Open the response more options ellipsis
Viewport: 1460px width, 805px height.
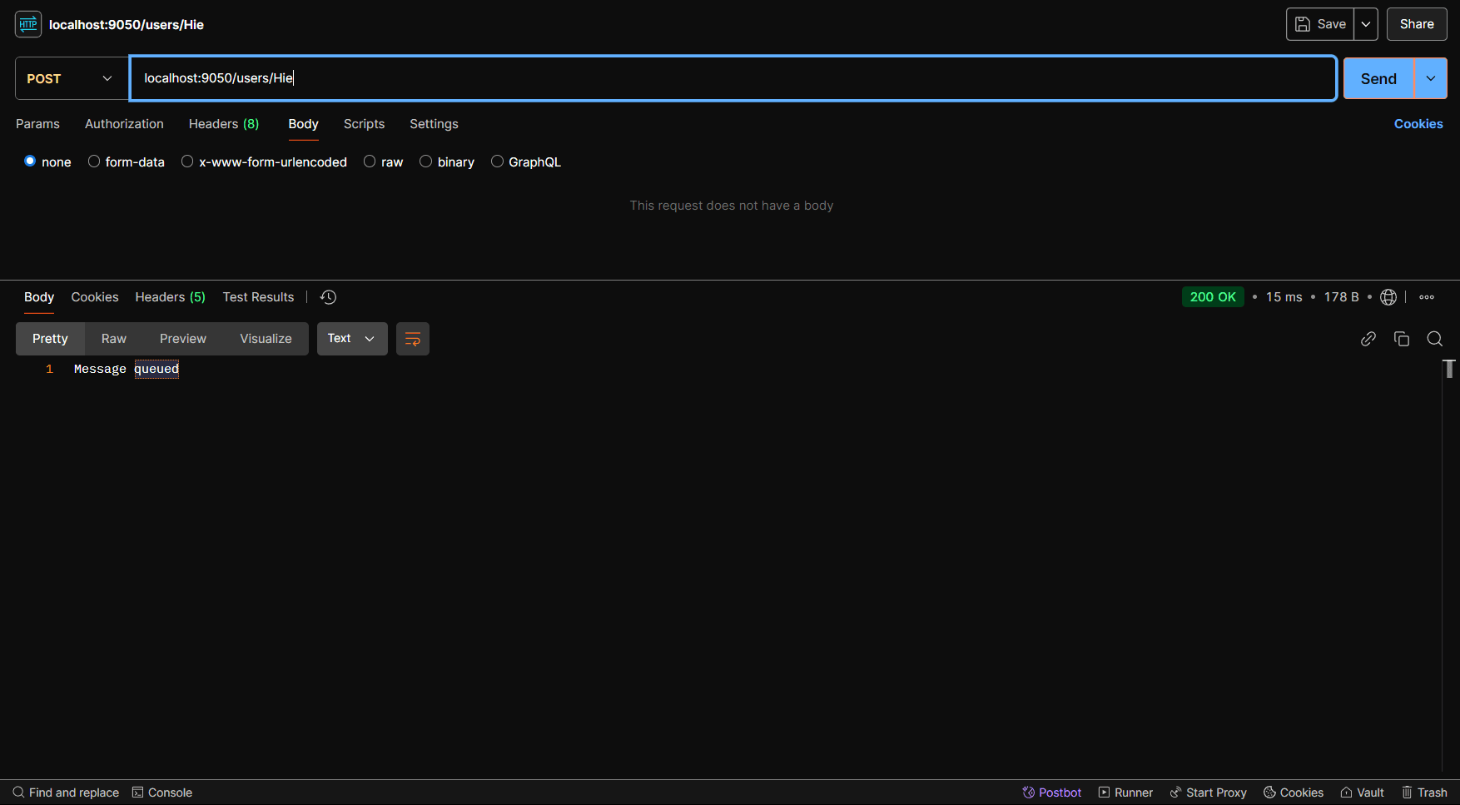[1427, 297]
